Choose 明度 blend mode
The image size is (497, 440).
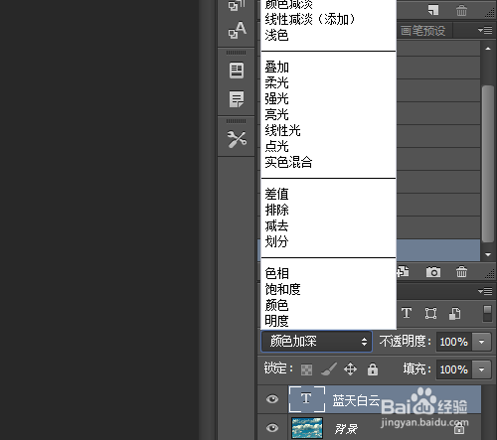(277, 321)
